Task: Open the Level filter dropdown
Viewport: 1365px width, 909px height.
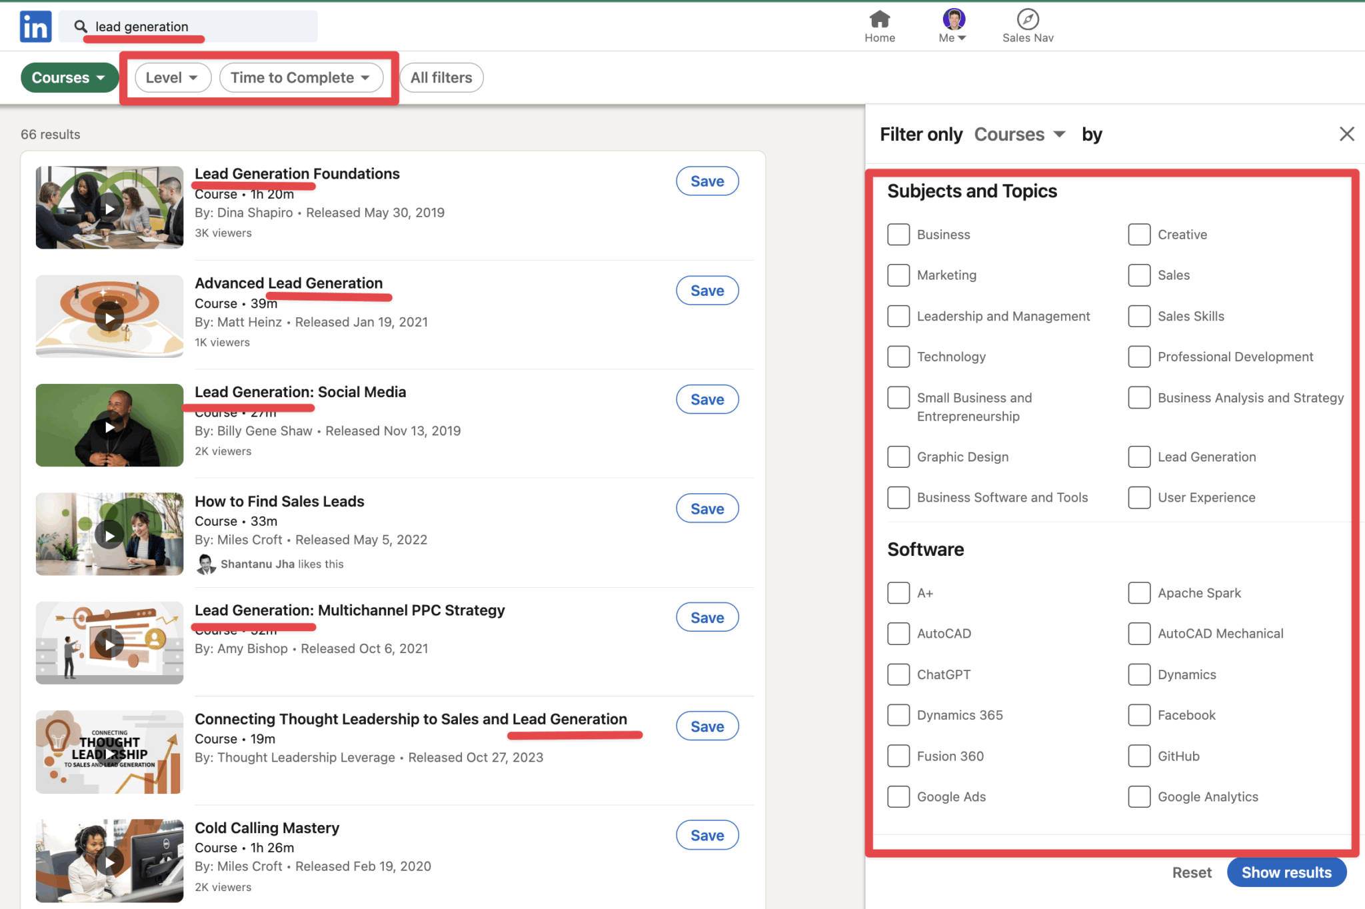Action: (x=171, y=77)
